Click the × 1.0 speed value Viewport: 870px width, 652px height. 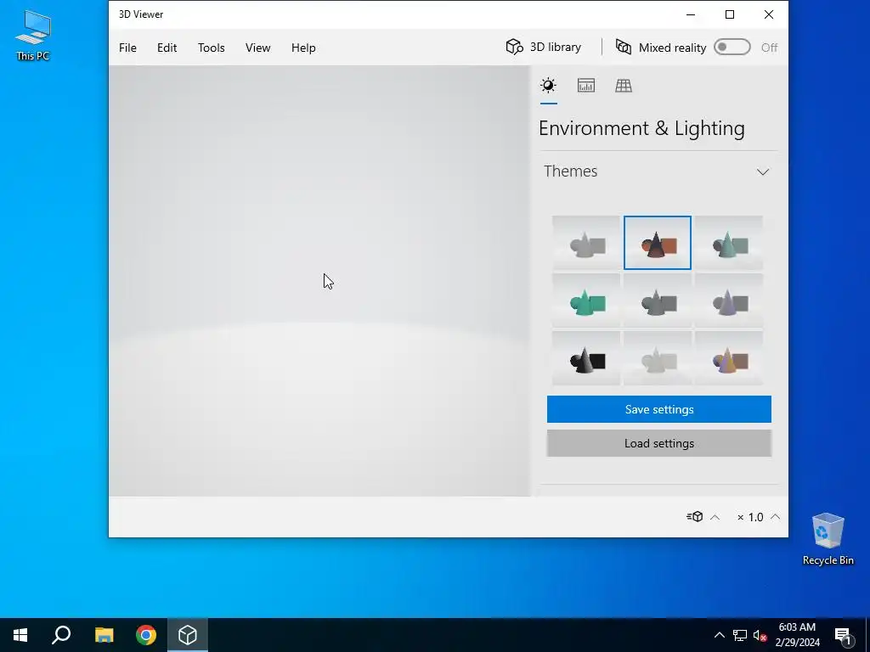point(750,517)
